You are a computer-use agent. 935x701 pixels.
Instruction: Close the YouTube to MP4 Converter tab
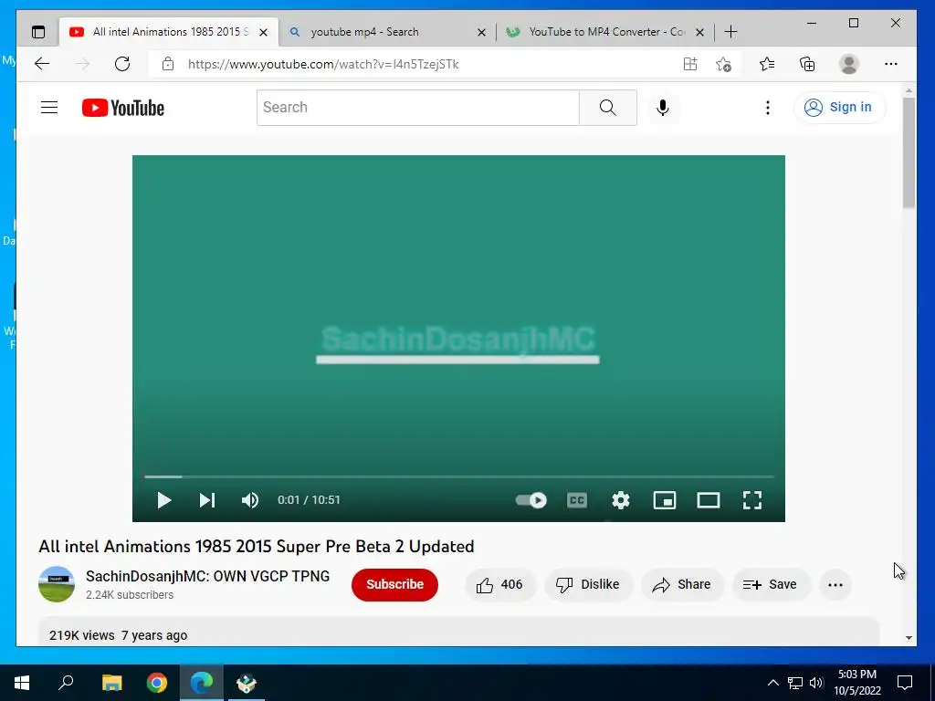pos(700,32)
